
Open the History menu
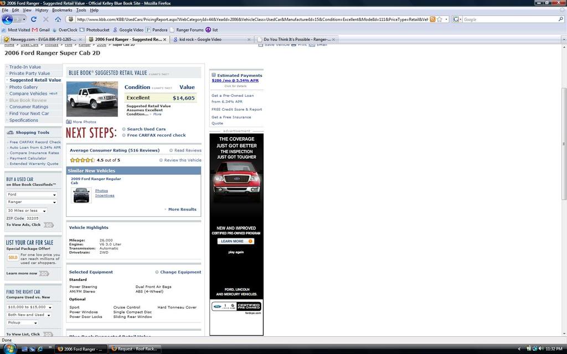pos(42,10)
